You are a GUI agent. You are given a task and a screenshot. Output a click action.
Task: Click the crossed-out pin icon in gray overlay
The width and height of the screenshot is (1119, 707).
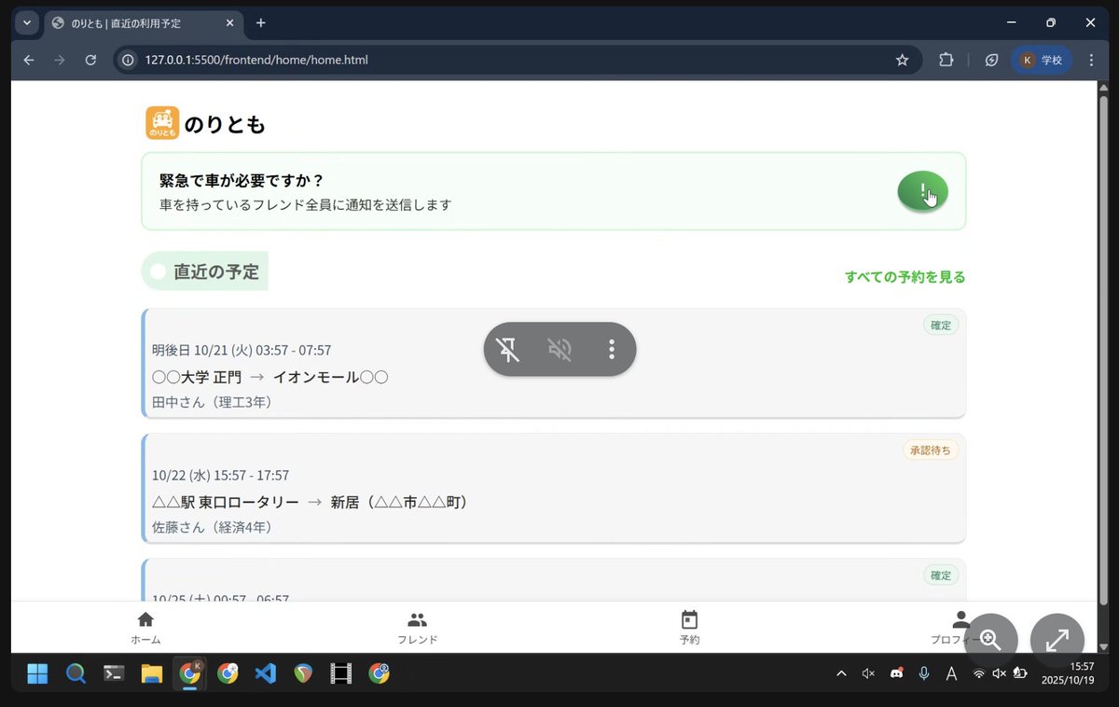[507, 350]
